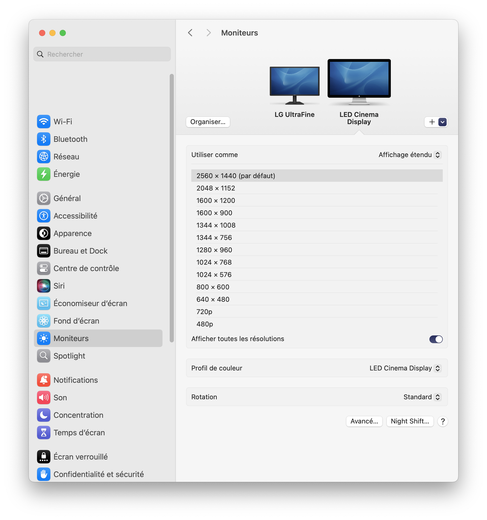
Task: Select resolution 1280 × 960
Action: pyautogui.click(x=317, y=250)
